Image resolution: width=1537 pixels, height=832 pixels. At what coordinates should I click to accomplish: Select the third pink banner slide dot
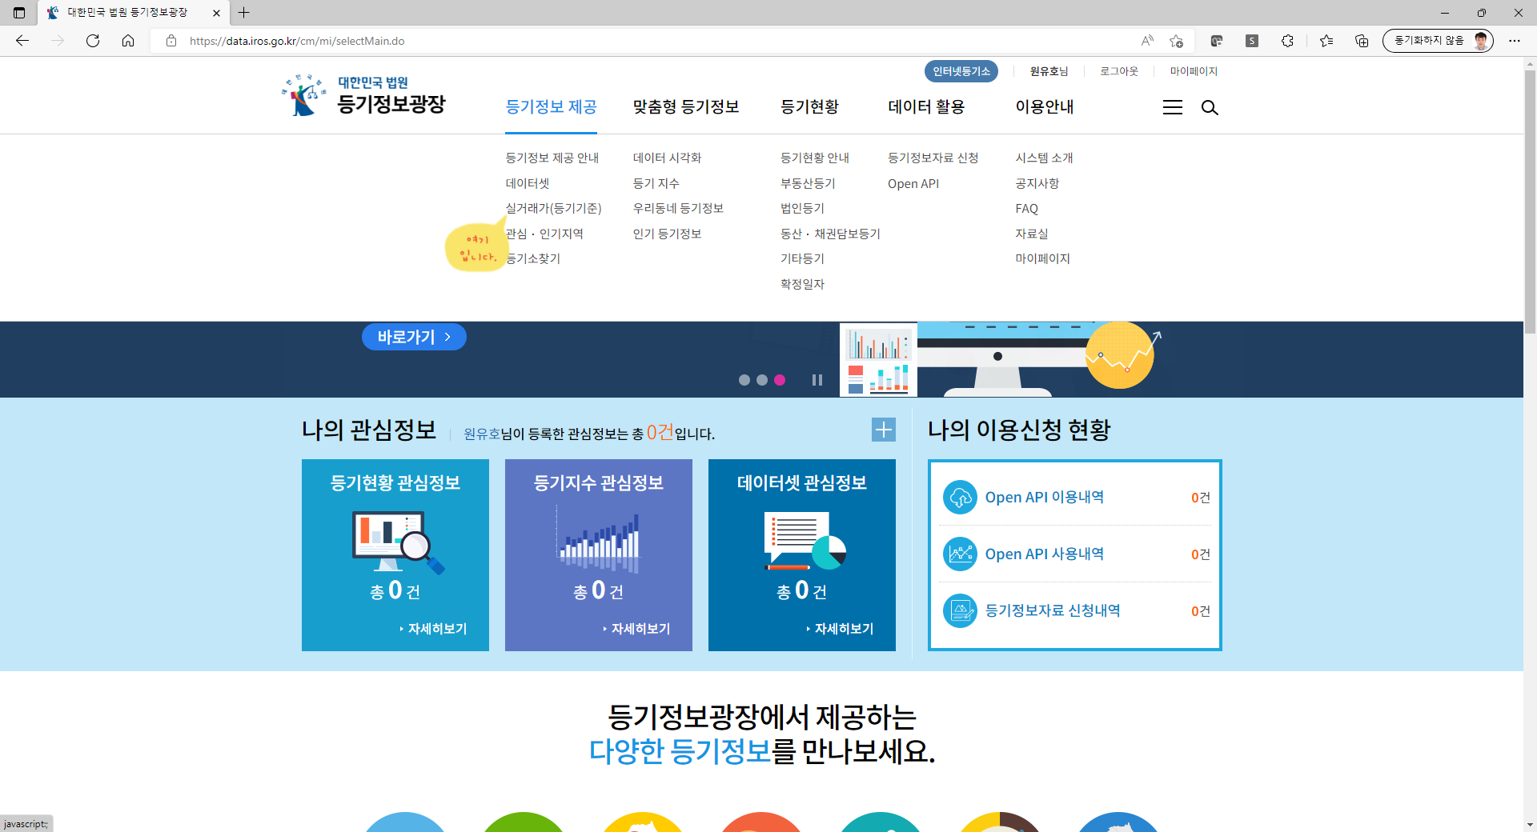coord(779,380)
